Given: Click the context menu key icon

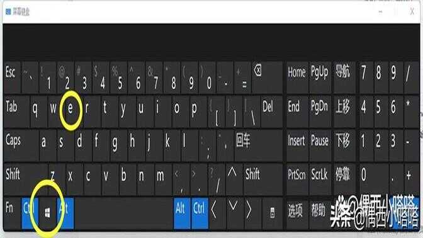Looking at the screenshot, I should tap(272, 213).
